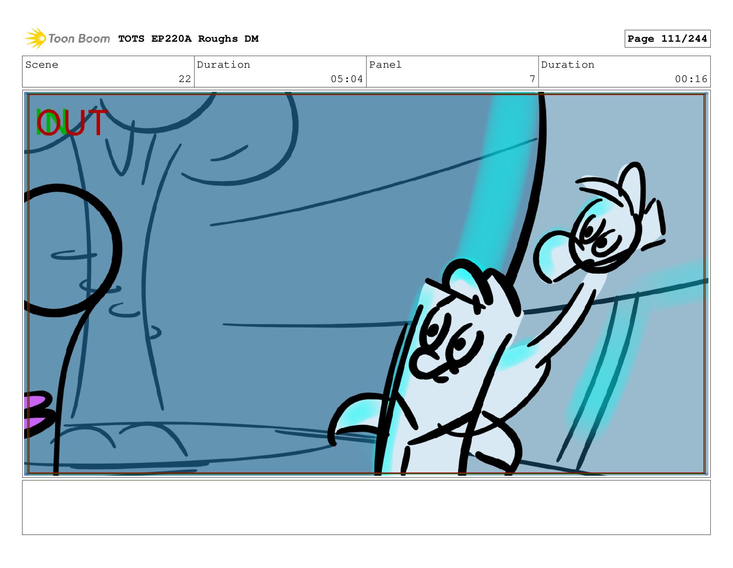Click the 'Duration' label next to Panel

tap(568, 65)
